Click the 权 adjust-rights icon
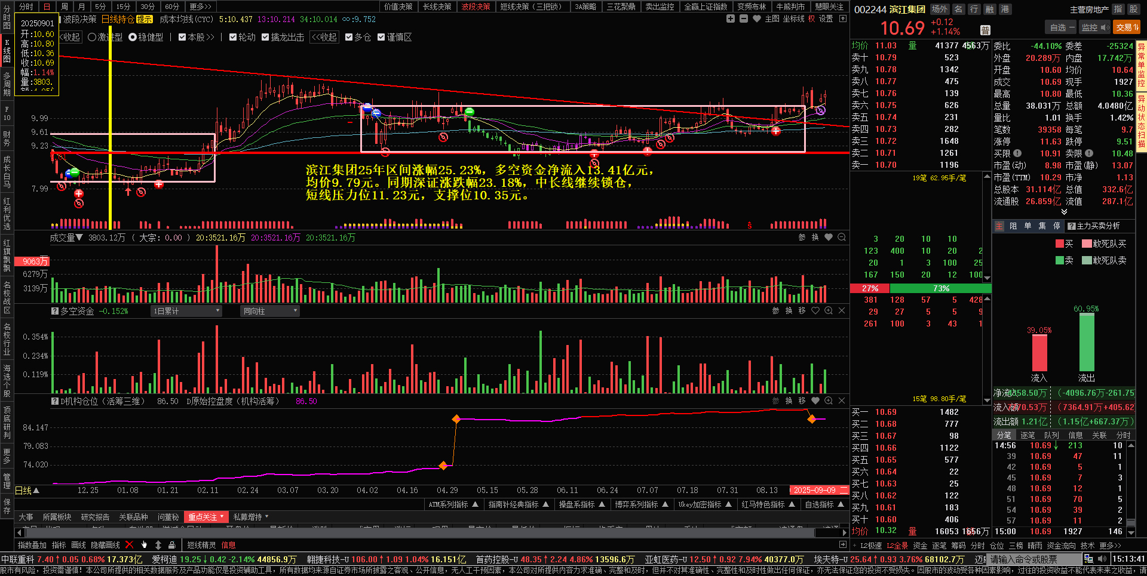 811,19
